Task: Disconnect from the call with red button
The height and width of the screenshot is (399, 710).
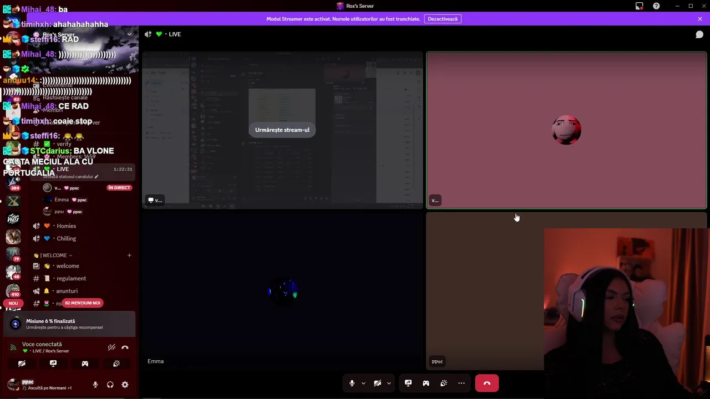Action: [487, 383]
